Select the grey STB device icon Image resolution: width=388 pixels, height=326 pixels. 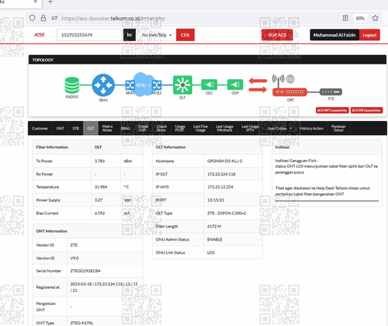(x=331, y=92)
